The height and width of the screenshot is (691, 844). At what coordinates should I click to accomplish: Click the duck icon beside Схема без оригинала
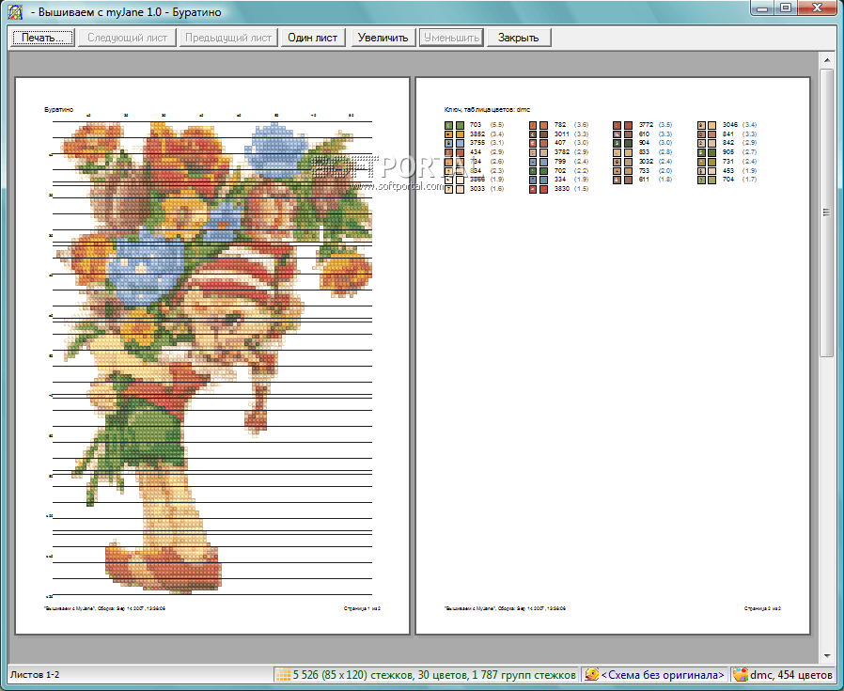click(x=591, y=674)
